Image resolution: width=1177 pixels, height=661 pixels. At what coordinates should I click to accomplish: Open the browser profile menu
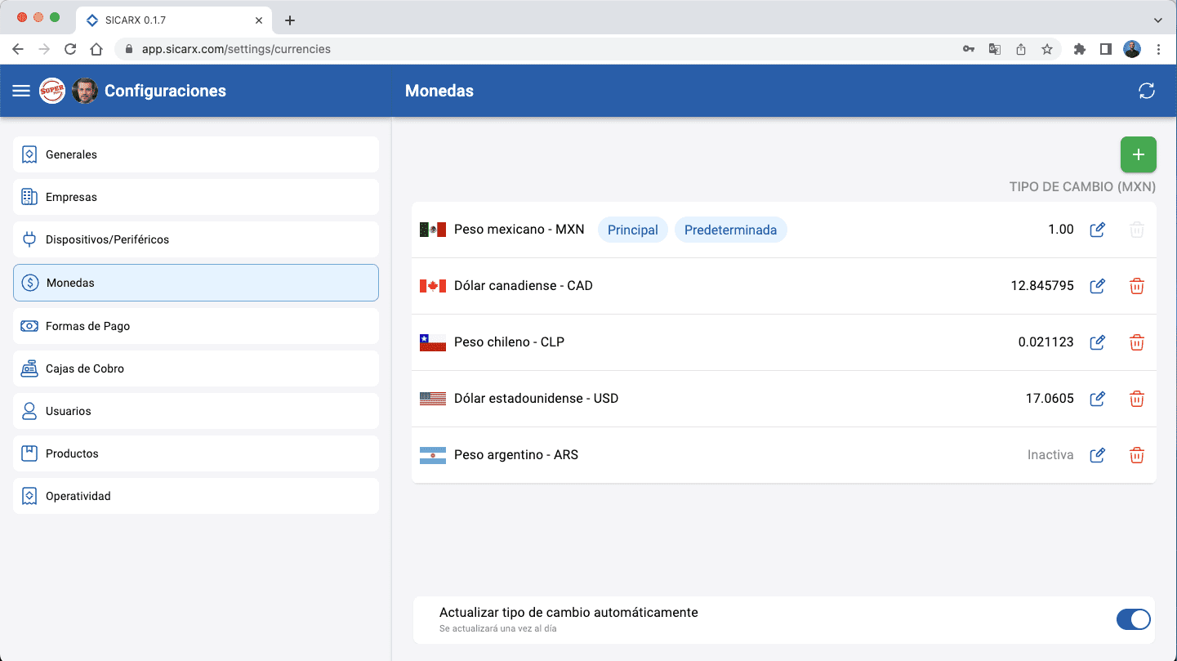(1132, 48)
